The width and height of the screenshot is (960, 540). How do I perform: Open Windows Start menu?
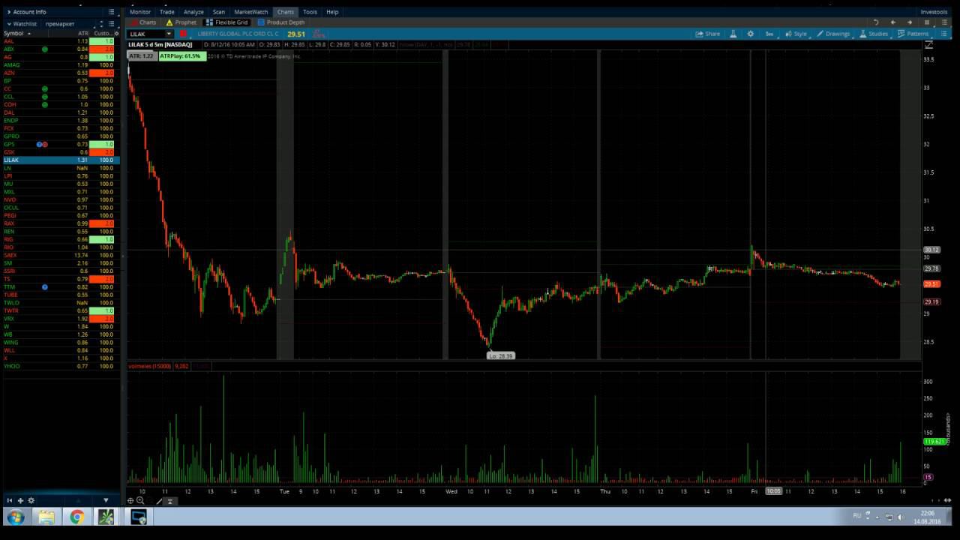[15, 517]
